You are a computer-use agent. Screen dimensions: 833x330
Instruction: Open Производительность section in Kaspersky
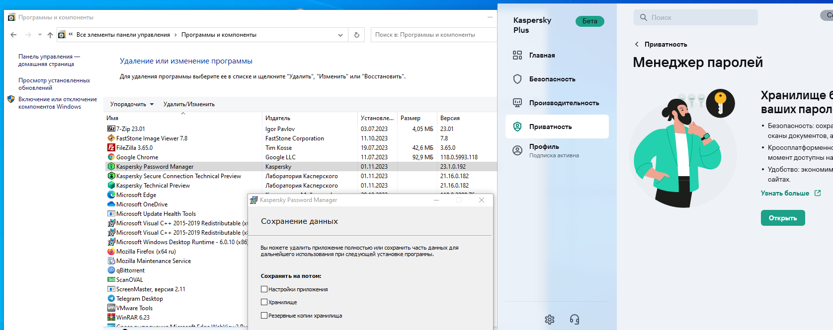557,103
